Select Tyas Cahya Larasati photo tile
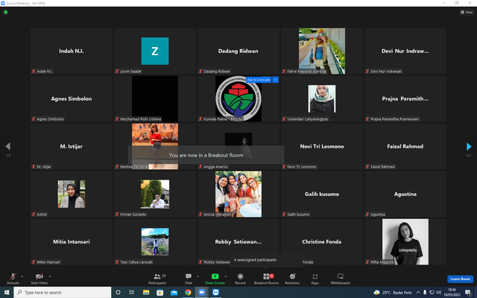The height and width of the screenshot is (298, 477). (155, 241)
